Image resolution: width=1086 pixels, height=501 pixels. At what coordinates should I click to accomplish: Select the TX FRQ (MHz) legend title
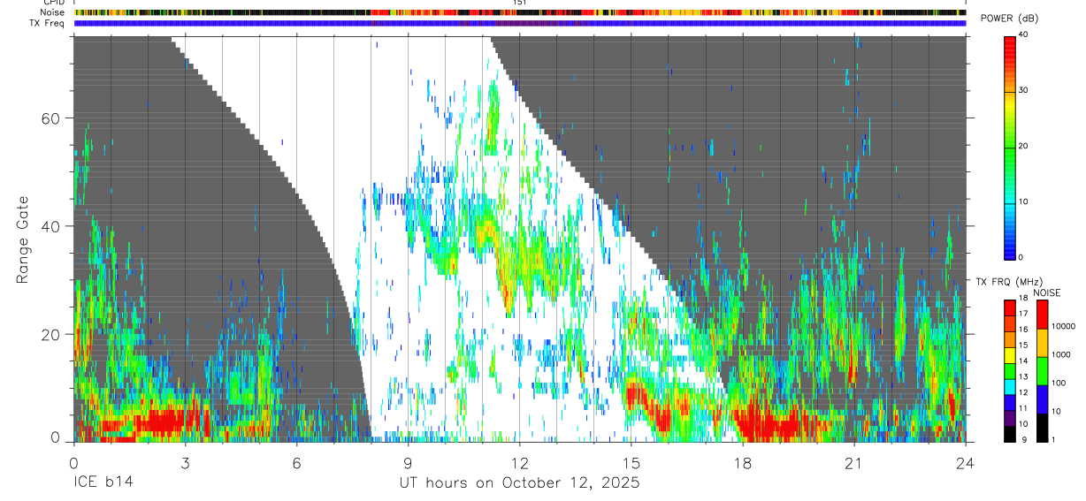coord(1007,282)
